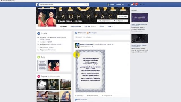The height and width of the screenshot is (102, 181).
Task: Open the Вы подписаны dropdown
Action: click(105, 21)
